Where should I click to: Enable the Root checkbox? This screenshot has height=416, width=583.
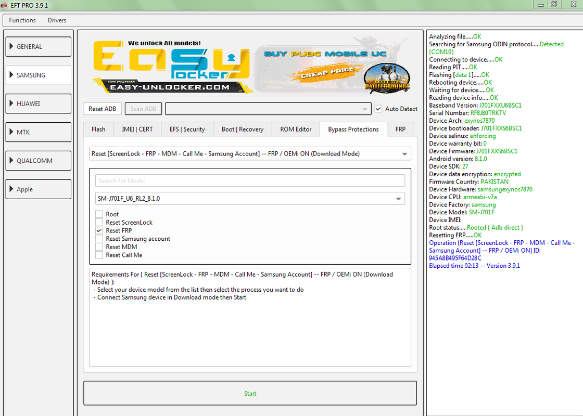click(x=99, y=214)
